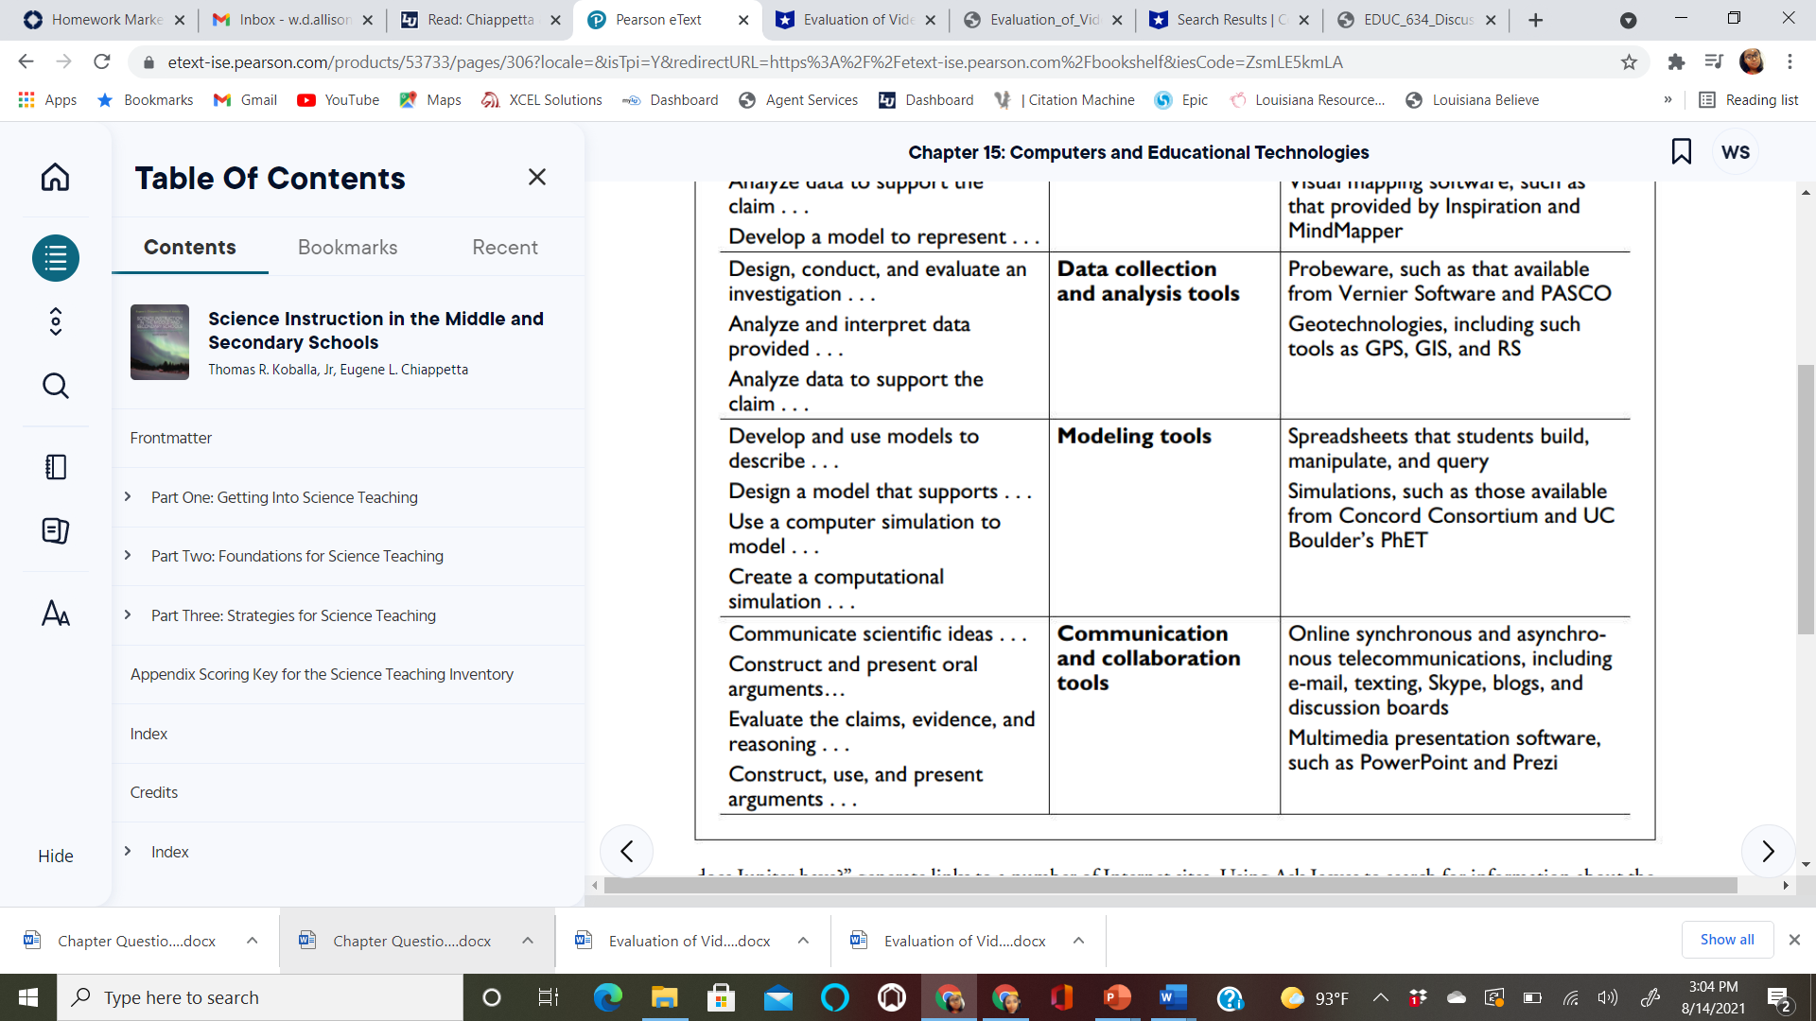
Task: Open the Chrome media control icon
Action: [x=1714, y=62]
